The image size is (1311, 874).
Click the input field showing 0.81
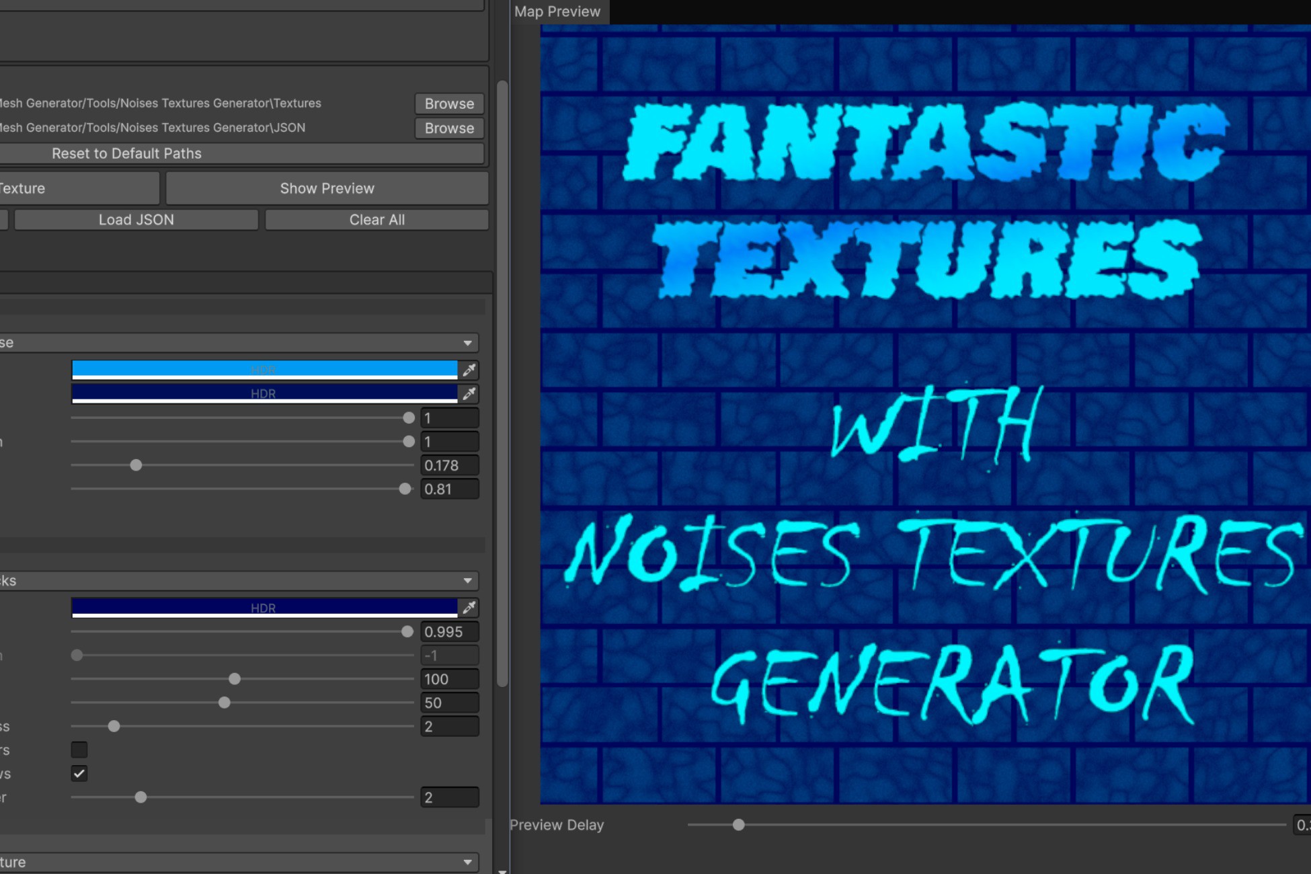450,489
